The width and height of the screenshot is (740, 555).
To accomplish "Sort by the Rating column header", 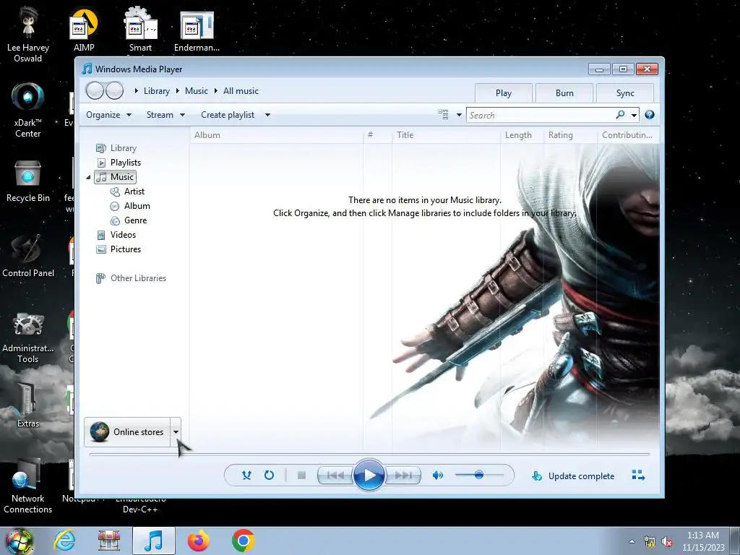I will coord(570,135).
